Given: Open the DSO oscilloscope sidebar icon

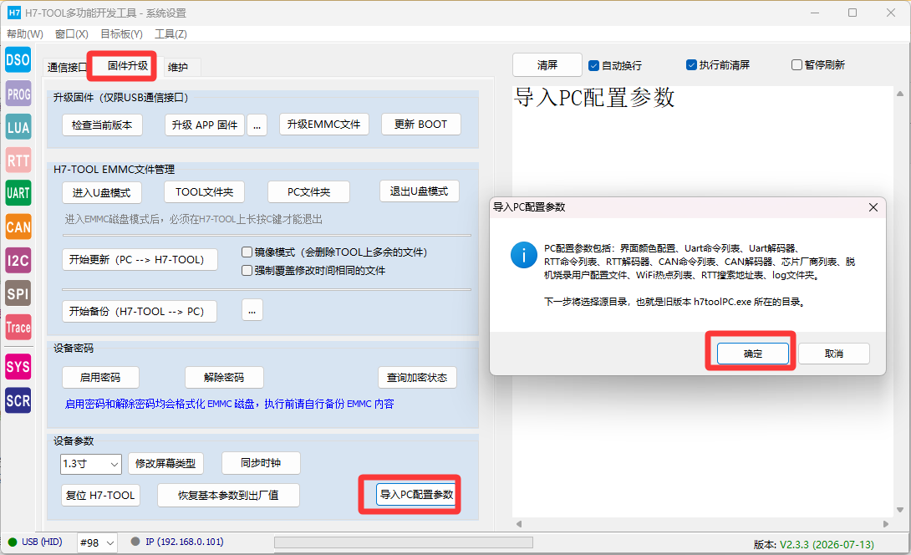Looking at the screenshot, I should [x=18, y=60].
